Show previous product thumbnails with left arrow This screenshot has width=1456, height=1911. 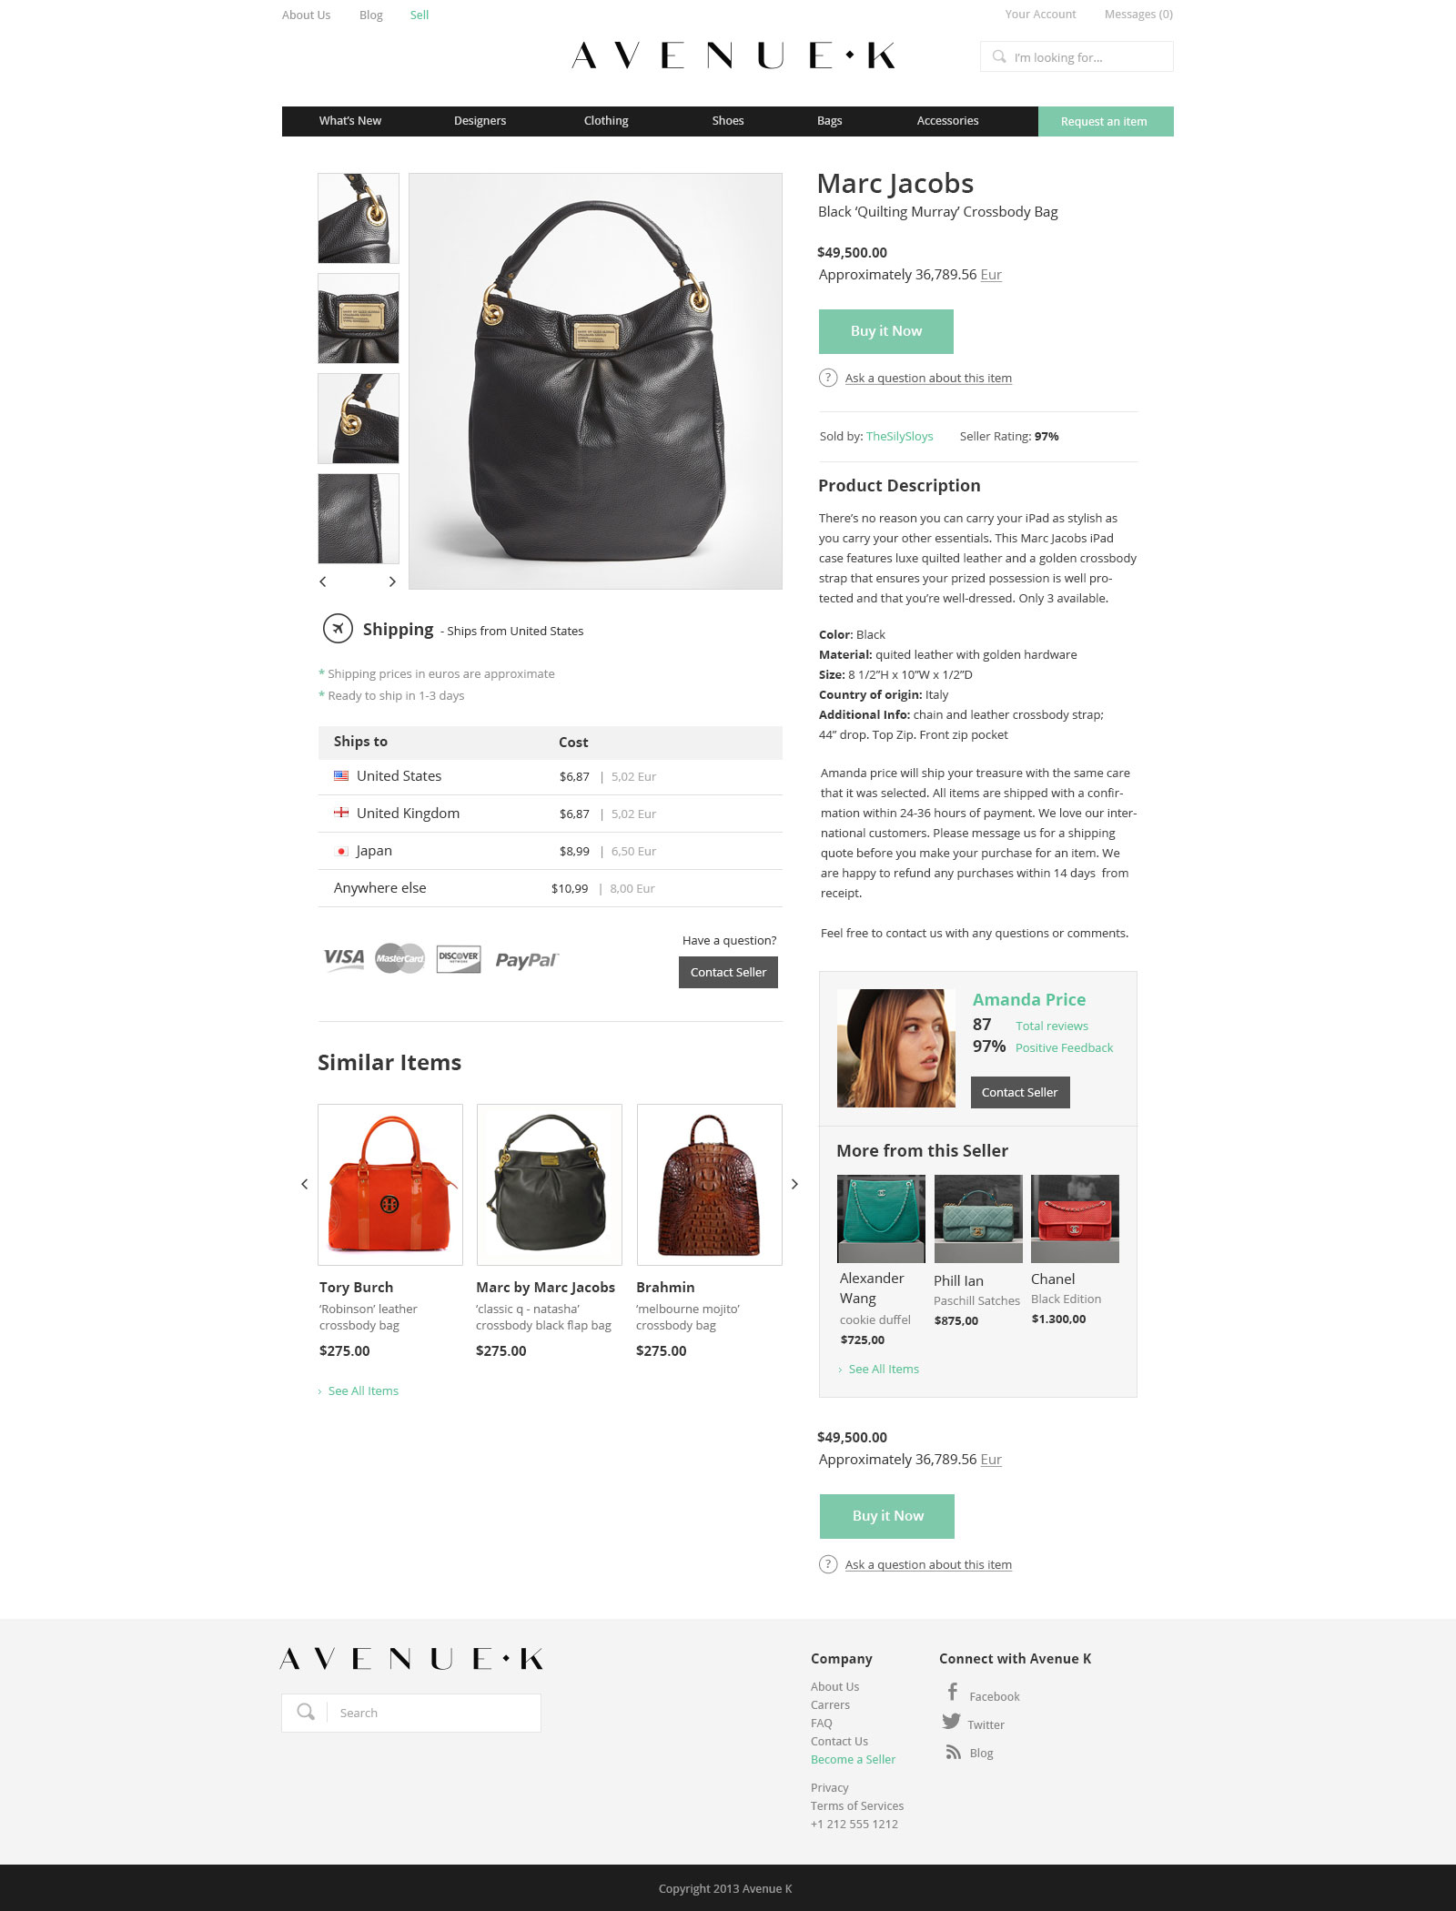point(323,581)
